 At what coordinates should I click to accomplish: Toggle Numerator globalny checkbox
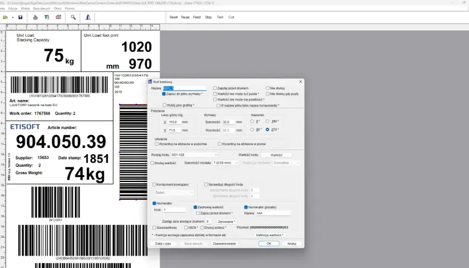click(x=246, y=207)
